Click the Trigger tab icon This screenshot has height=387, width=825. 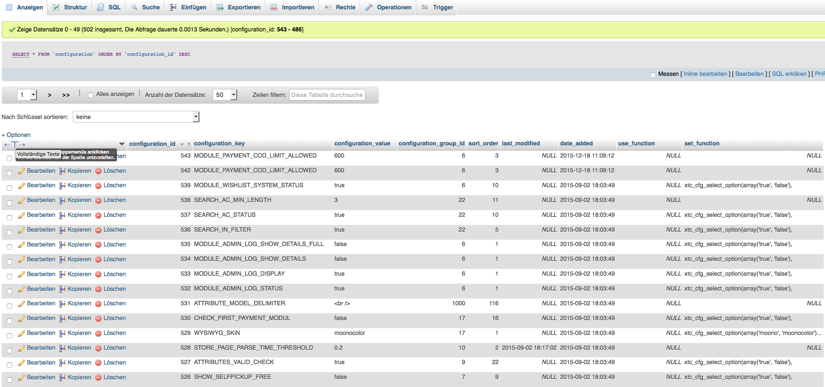(x=425, y=7)
